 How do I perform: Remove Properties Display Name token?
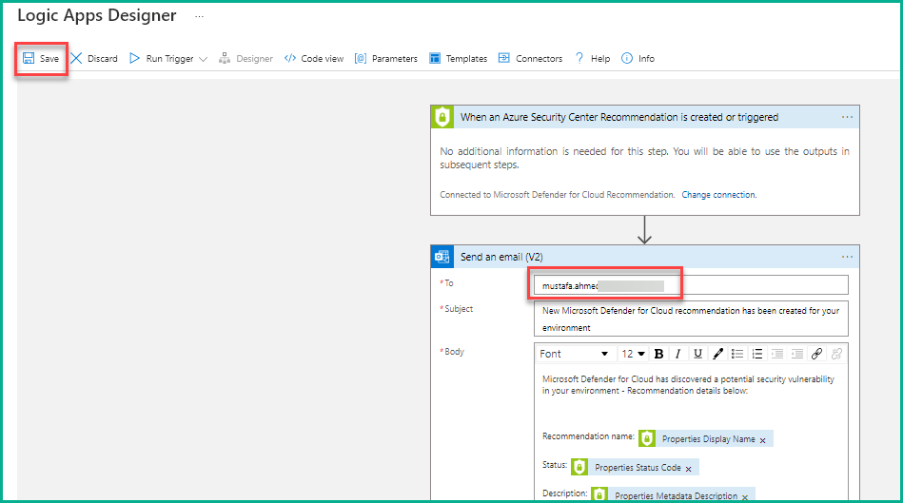pos(762,440)
